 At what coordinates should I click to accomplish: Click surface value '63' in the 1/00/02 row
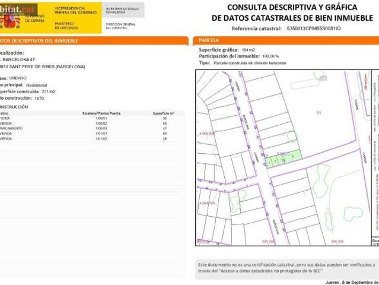(165, 123)
